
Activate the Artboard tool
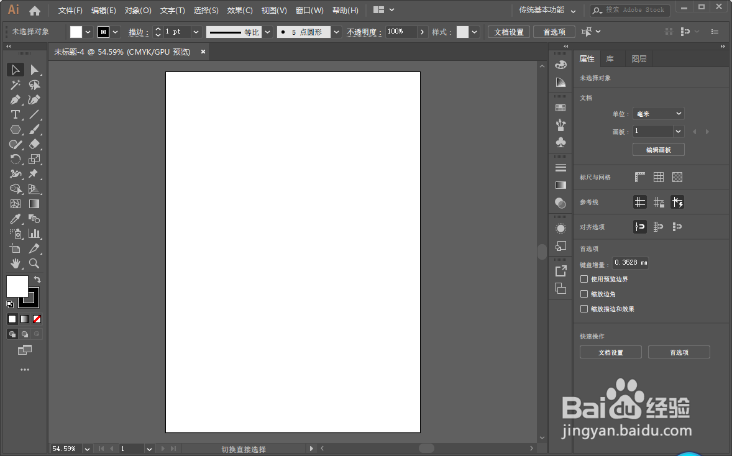15,249
